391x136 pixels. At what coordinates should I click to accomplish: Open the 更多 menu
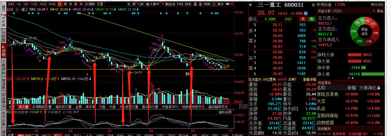[x=221, y=4]
